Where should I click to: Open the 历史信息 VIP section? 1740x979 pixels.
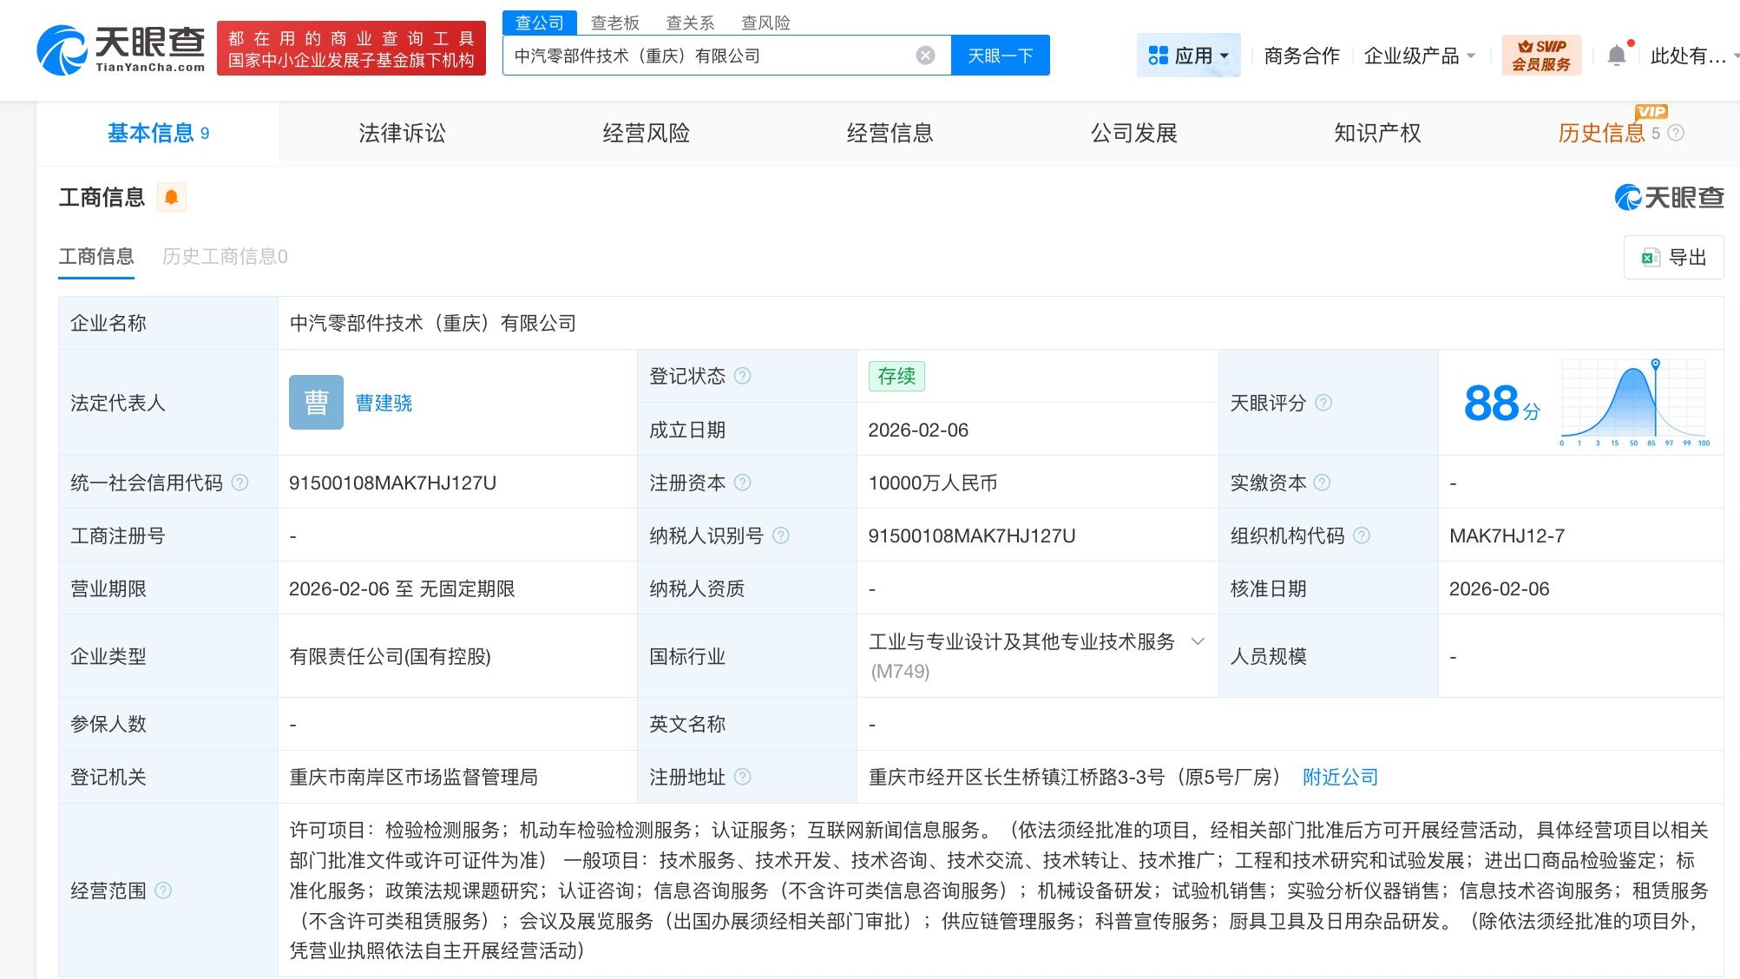[1601, 133]
